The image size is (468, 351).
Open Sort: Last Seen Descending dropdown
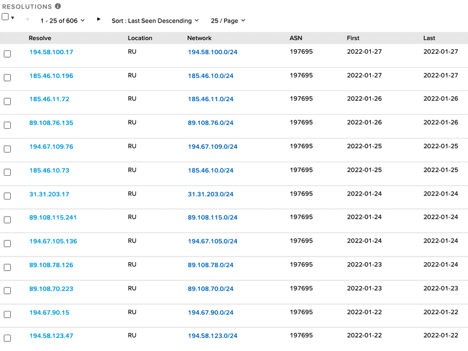(x=155, y=20)
